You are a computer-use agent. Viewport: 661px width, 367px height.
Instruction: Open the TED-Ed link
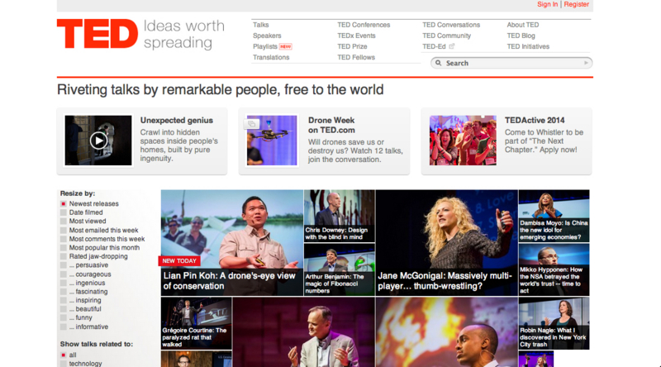[434, 46]
